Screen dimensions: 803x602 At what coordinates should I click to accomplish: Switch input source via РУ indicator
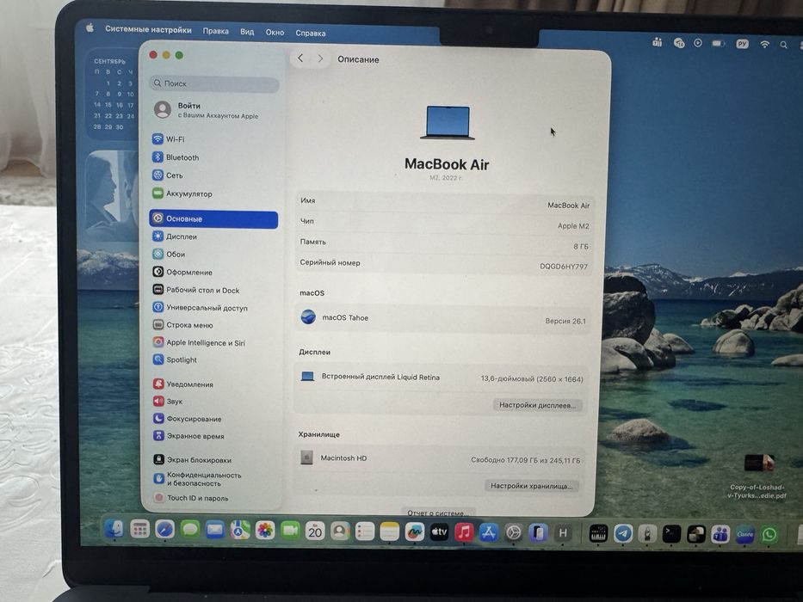coord(742,44)
